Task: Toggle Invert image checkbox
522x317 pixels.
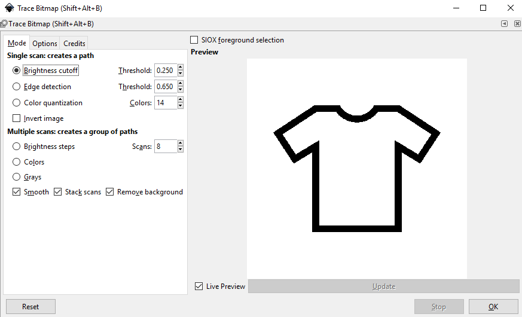Action: [x=16, y=118]
